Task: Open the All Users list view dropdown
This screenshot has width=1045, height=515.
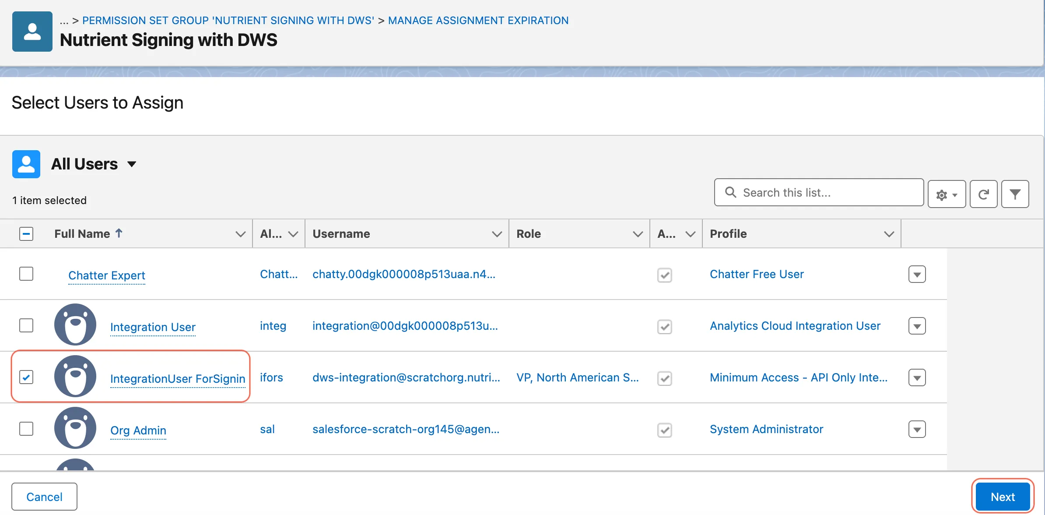Action: (132, 164)
